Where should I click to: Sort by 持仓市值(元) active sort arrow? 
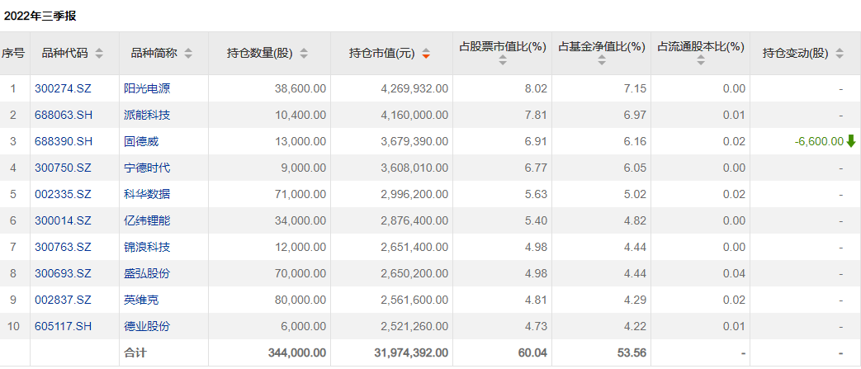[426, 54]
